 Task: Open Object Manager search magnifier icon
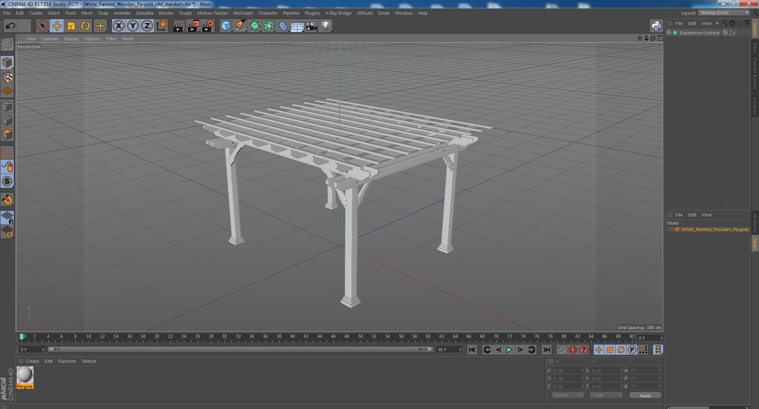(x=725, y=23)
